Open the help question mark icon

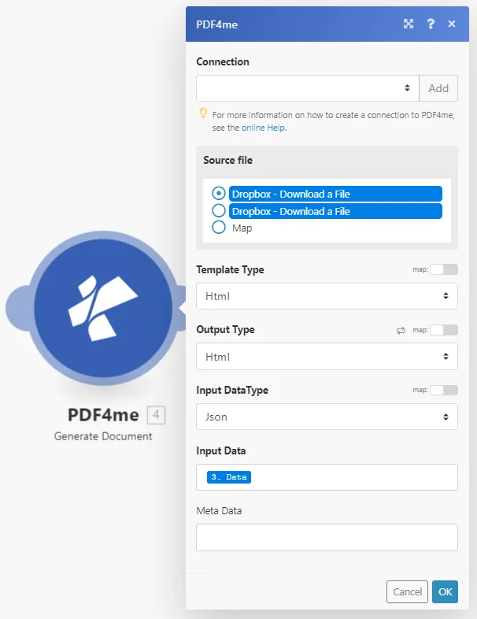point(431,24)
